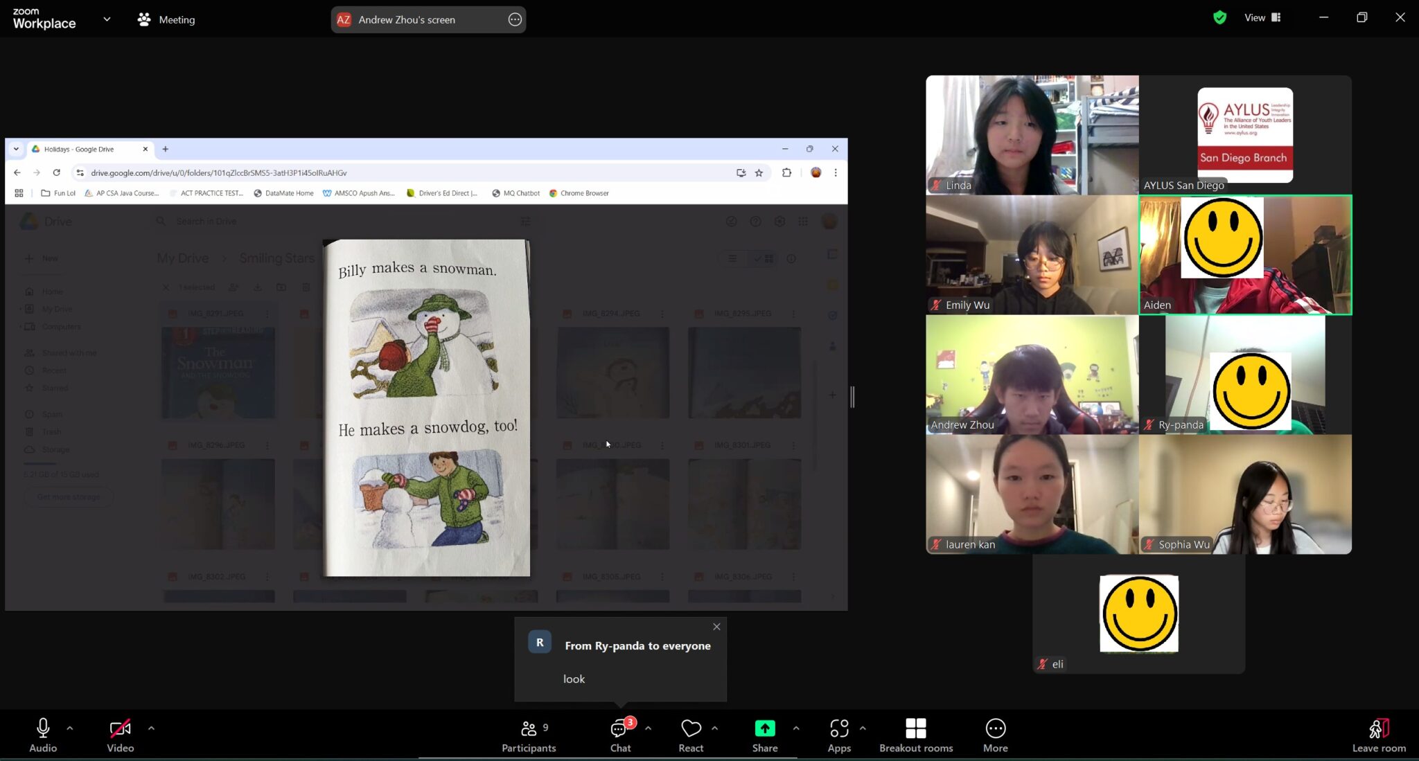Click the Chrome install/cast icon in address bar
Image resolution: width=1419 pixels, height=761 pixels.
click(741, 173)
